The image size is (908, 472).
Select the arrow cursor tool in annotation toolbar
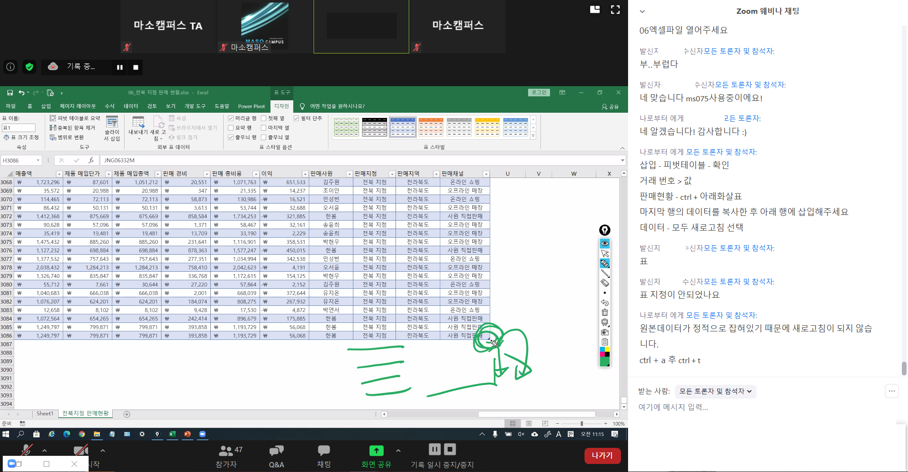click(605, 254)
